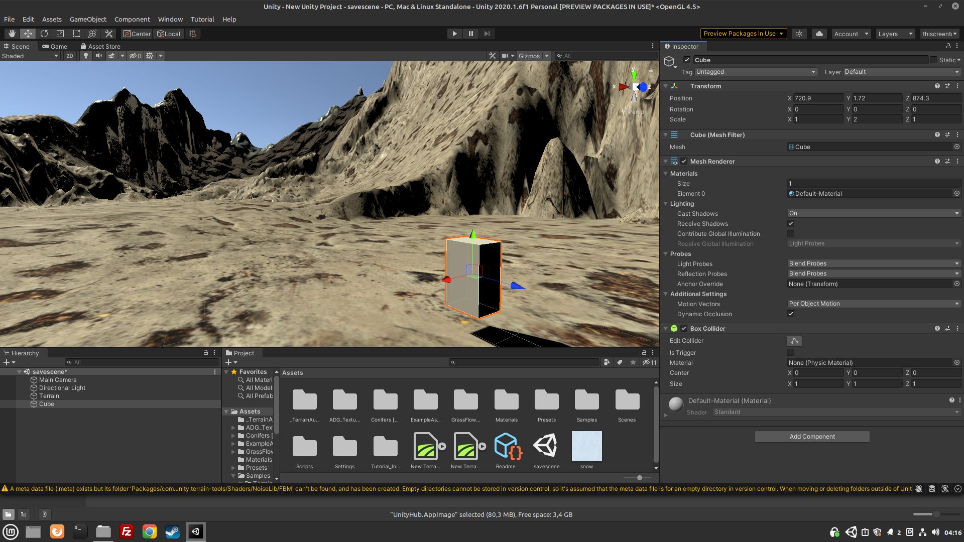964x542 pixels.
Task: Toggle scene audio speaker icon
Action: coord(99,56)
